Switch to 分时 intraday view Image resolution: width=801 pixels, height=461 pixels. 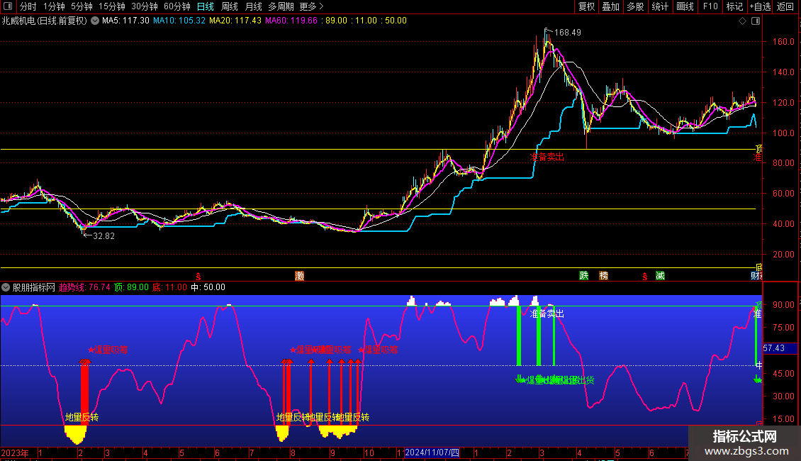tap(28, 6)
